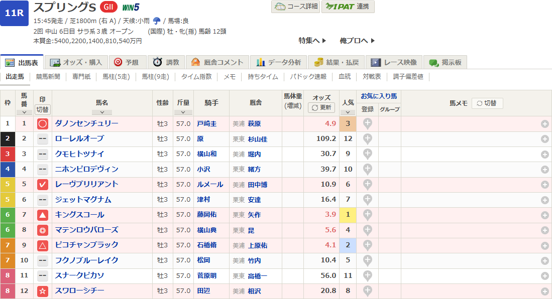The width and height of the screenshot is (552, 299).
Task: Add キングスコール to favorites with pin icon
Action: click(x=368, y=215)
